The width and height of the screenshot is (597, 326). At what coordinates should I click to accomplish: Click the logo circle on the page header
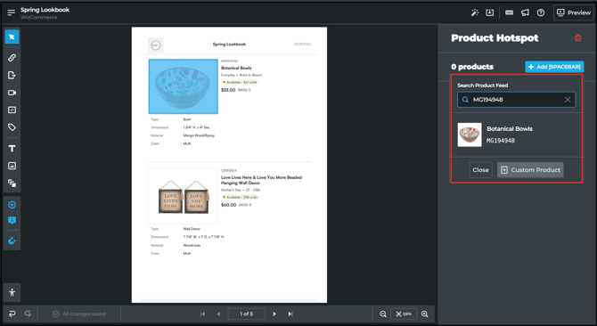point(156,45)
